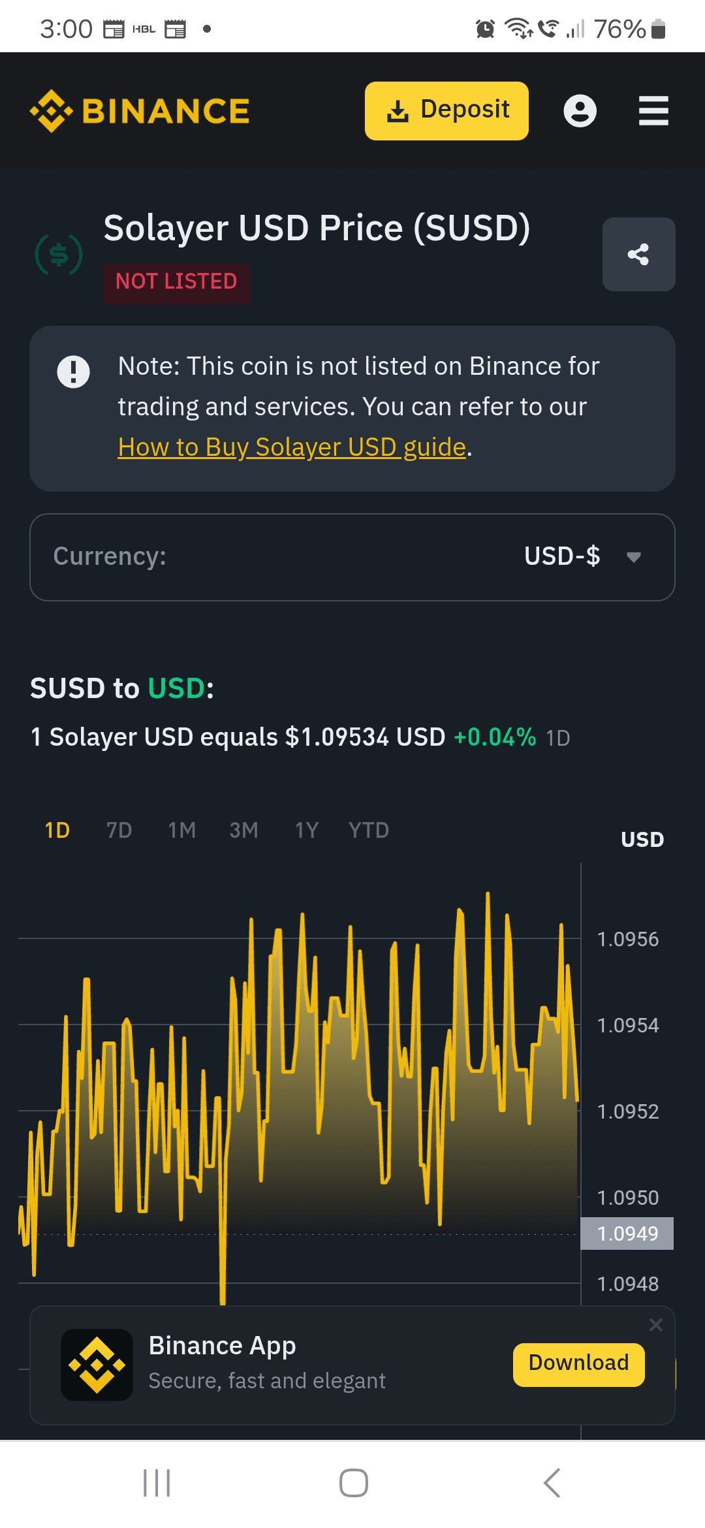Dismiss the Binance App download banner
Screen dimensions: 705x1528
click(656, 1325)
